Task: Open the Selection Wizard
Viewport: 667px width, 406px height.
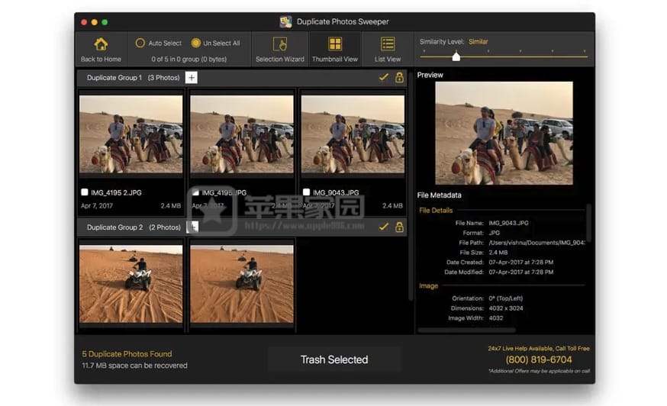Action: [x=280, y=50]
